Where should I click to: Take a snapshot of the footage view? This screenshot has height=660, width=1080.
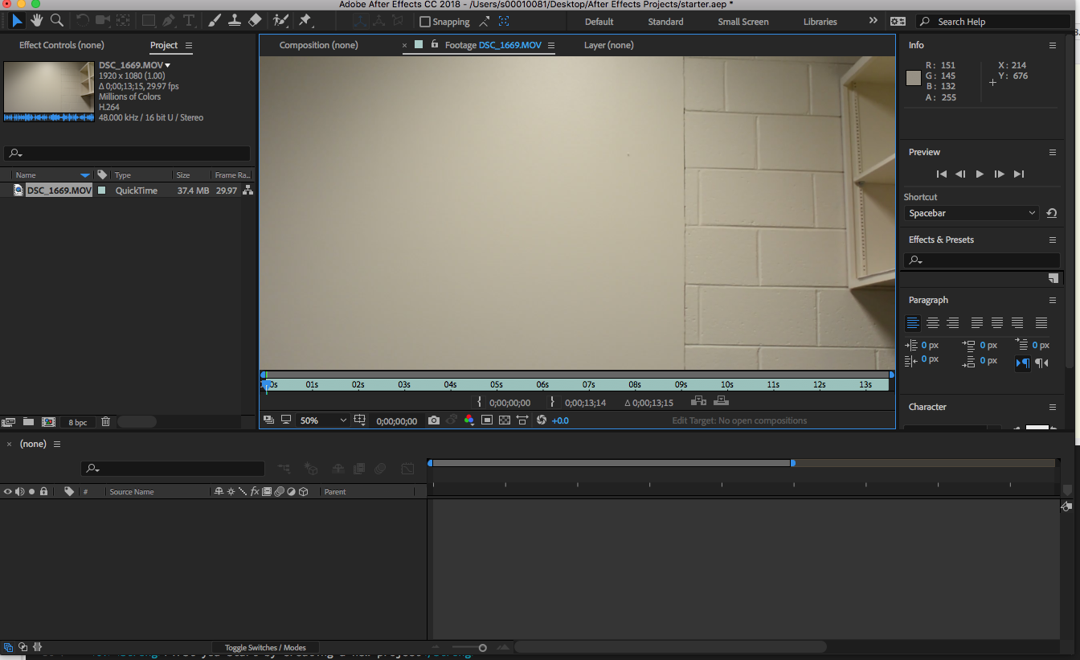434,420
